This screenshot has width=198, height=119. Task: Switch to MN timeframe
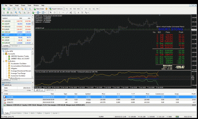click(97, 9)
